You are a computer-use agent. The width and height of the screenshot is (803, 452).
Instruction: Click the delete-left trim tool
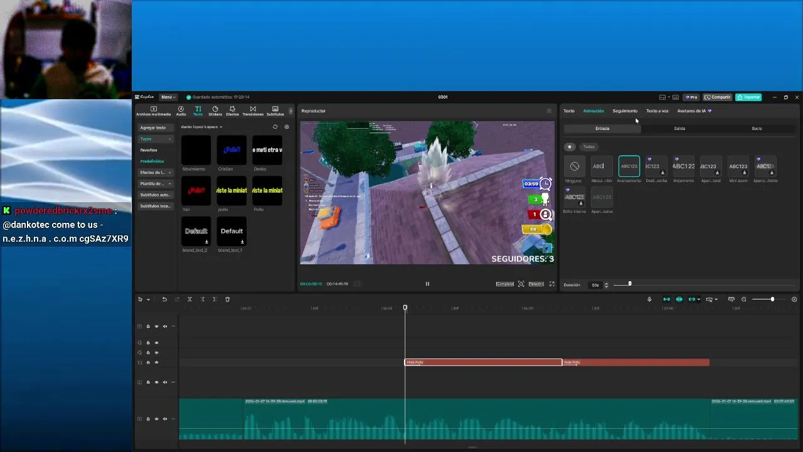coord(202,299)
